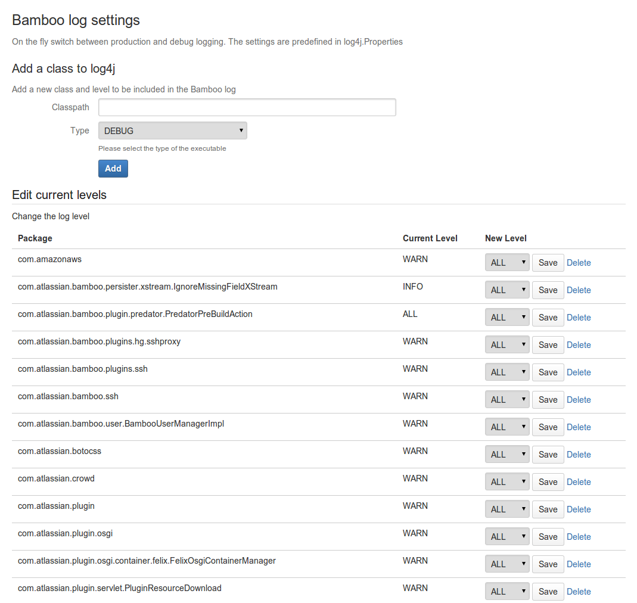The image size is (637, 603).
Task: Save the PluginResourceDownload row
Action: coord(548,592)
